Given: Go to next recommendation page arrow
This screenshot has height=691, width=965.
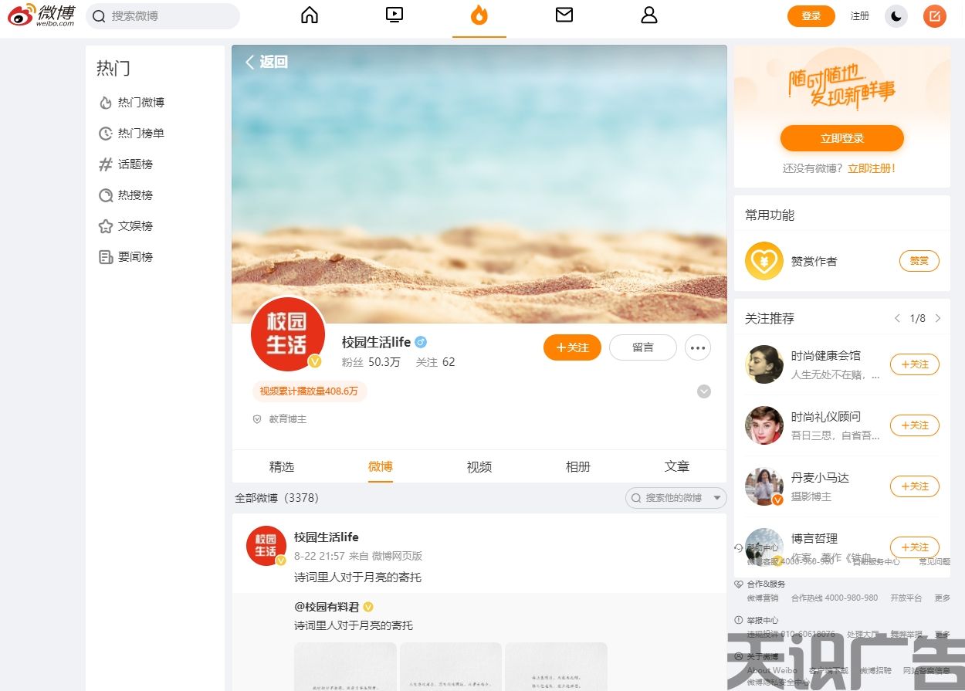Looking at the screenshot, I should [x=938, y=318].
